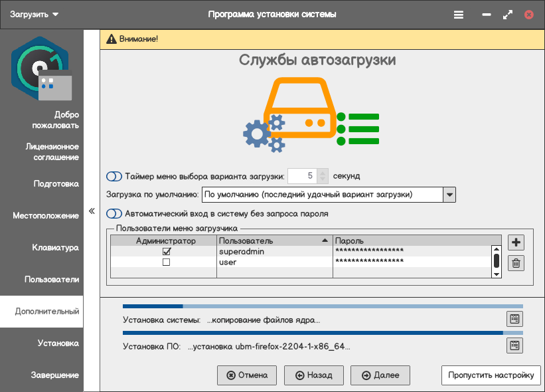Sort table by Пользователь column header
Screen dimensions: 545x392
[273, 241]
